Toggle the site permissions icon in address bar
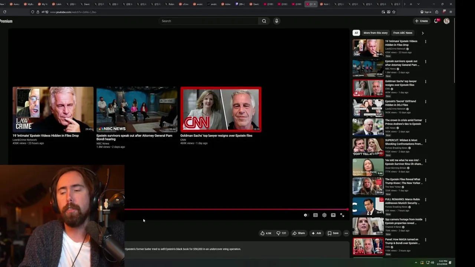475x267 pixels. click(44, 12)
